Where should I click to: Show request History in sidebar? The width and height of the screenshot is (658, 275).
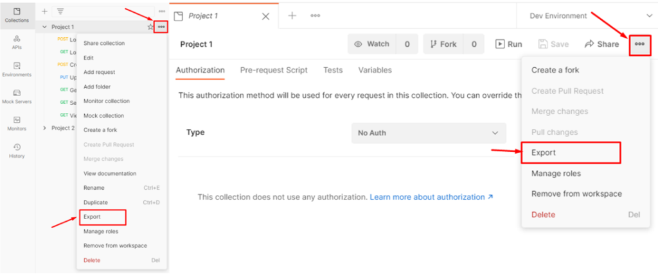coord(17,150)
